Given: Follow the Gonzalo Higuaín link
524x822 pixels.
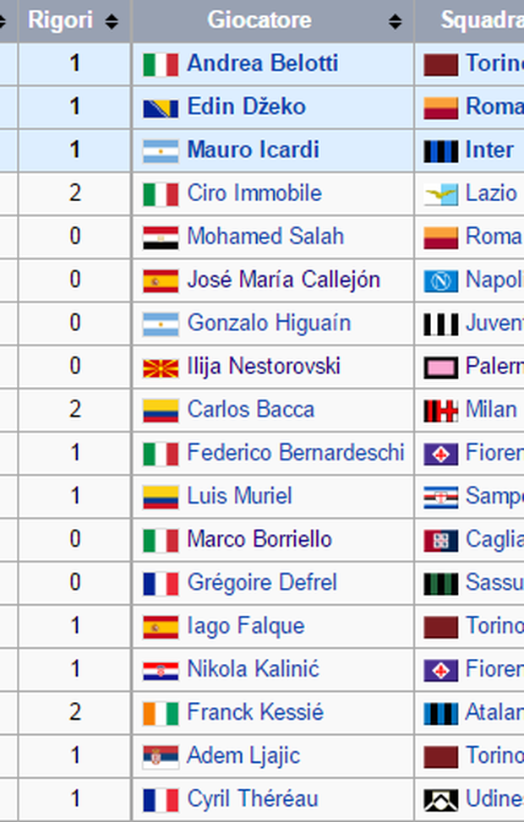Looking at the screenshot, I should pos(269,324).
